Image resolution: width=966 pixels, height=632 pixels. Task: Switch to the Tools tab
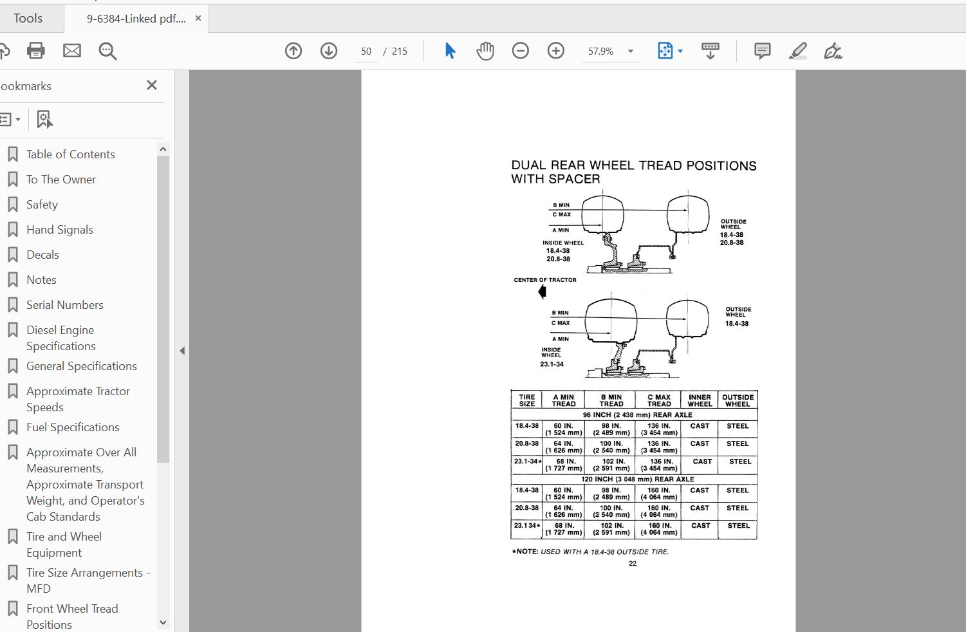point(27,17)
